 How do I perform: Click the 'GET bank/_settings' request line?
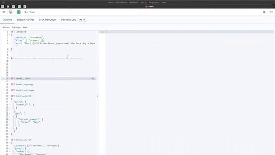[x=22, y=90]
